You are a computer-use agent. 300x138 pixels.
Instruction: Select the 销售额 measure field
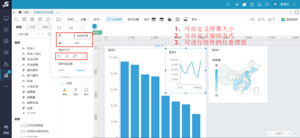click(31, 92)
